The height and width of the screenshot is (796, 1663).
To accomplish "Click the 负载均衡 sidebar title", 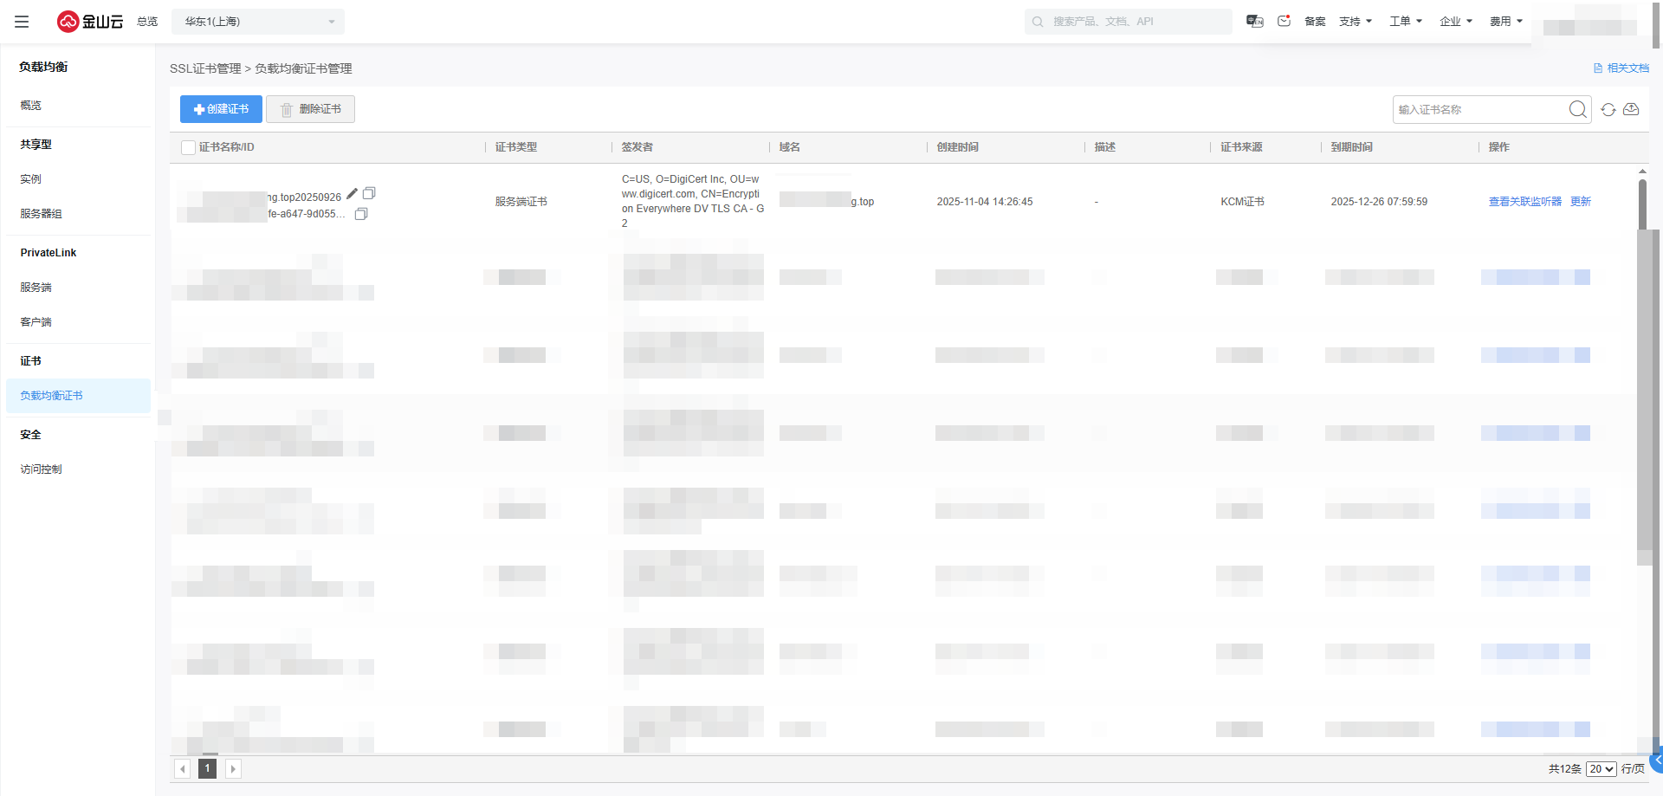I will [x=43, y=67].
